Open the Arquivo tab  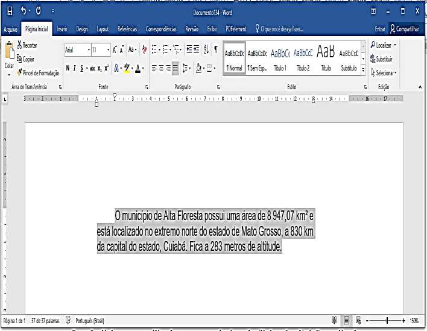pos(10,29)
